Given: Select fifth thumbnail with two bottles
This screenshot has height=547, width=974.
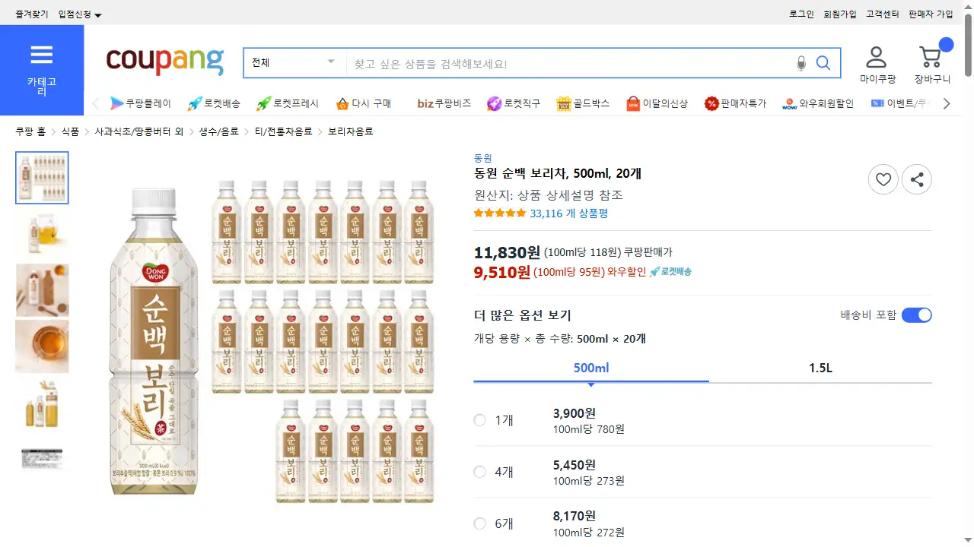Looking at the screenshot, I should coord(42,403).
